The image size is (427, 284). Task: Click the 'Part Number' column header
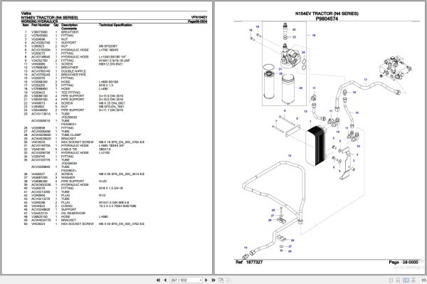pyautogui.click(x=41, y=25)
